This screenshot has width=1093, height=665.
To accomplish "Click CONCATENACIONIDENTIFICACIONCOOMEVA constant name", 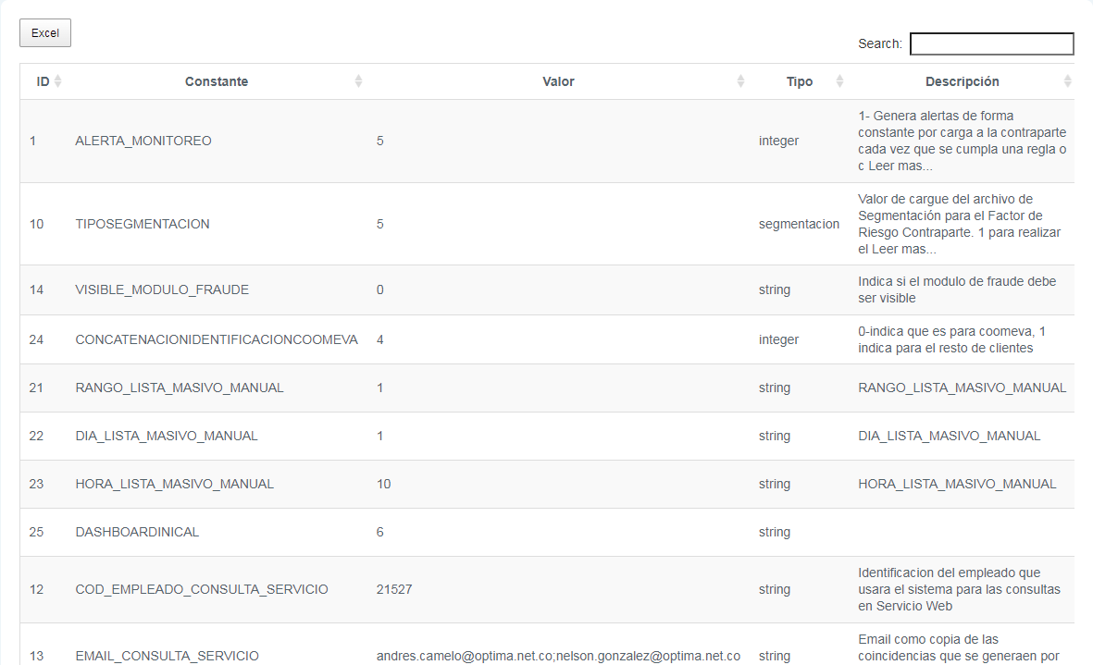I will click(216, 339).
